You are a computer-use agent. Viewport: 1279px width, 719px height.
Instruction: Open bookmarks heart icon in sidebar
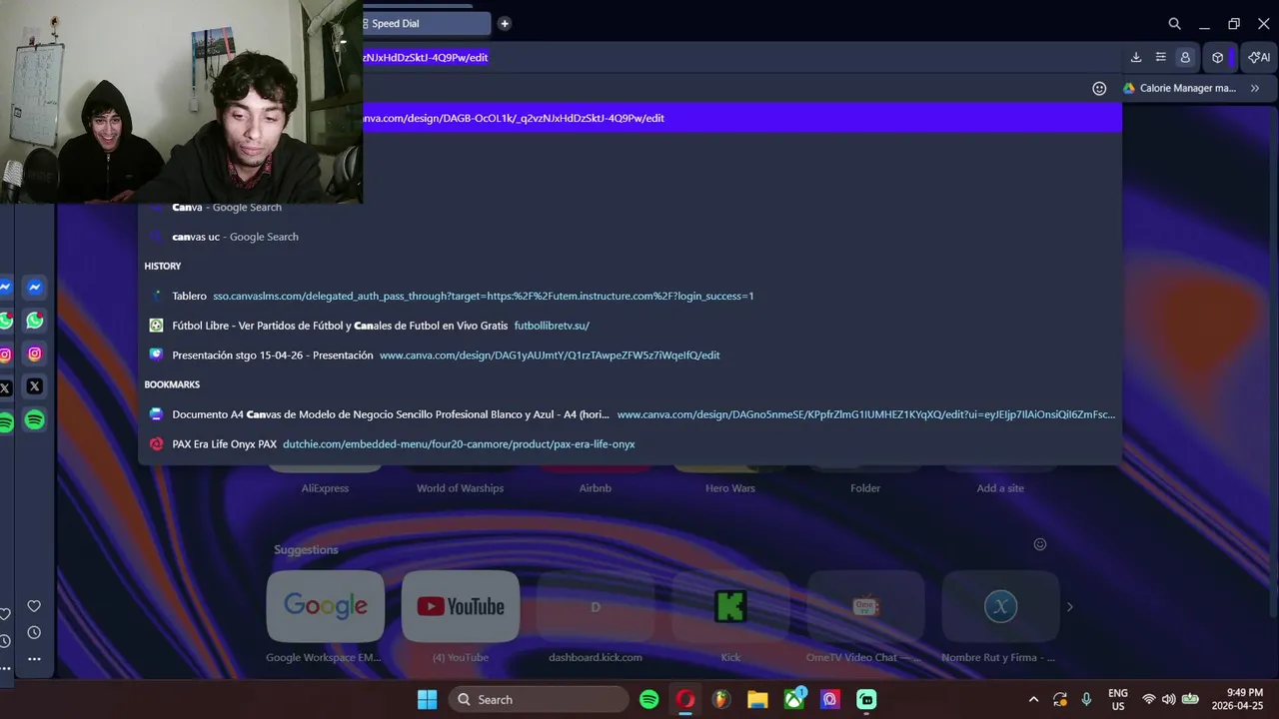(34, 606)
